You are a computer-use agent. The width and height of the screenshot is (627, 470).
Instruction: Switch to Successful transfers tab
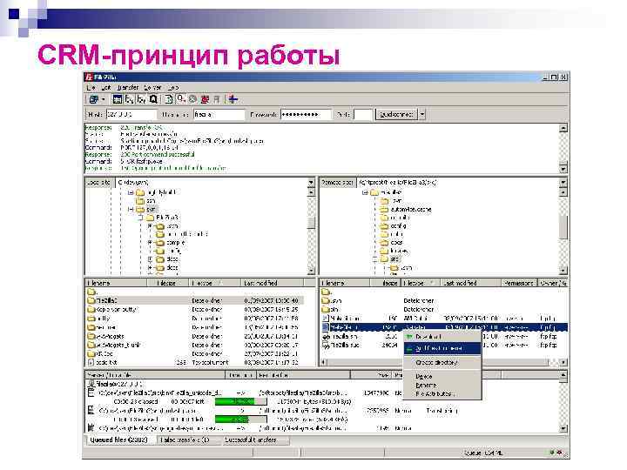(x=256, y=440)
